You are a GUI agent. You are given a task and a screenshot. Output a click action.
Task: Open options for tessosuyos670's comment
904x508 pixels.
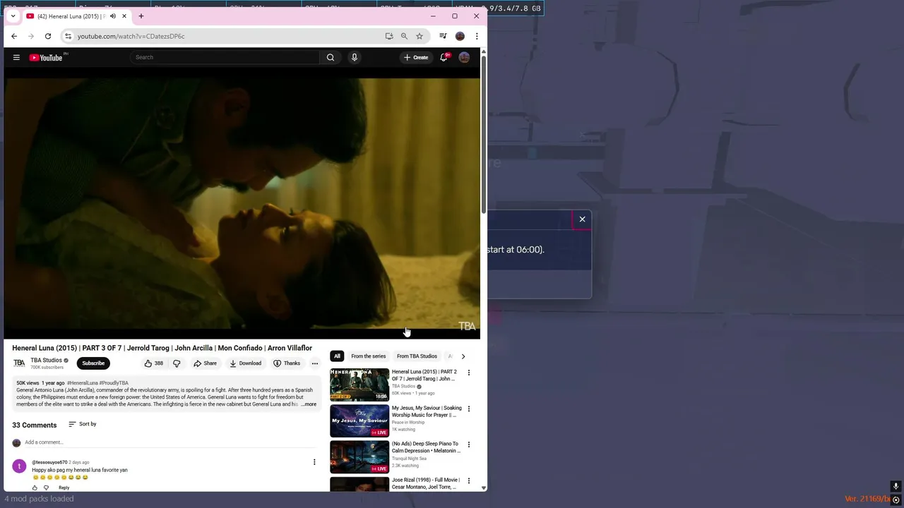[314, 462]
